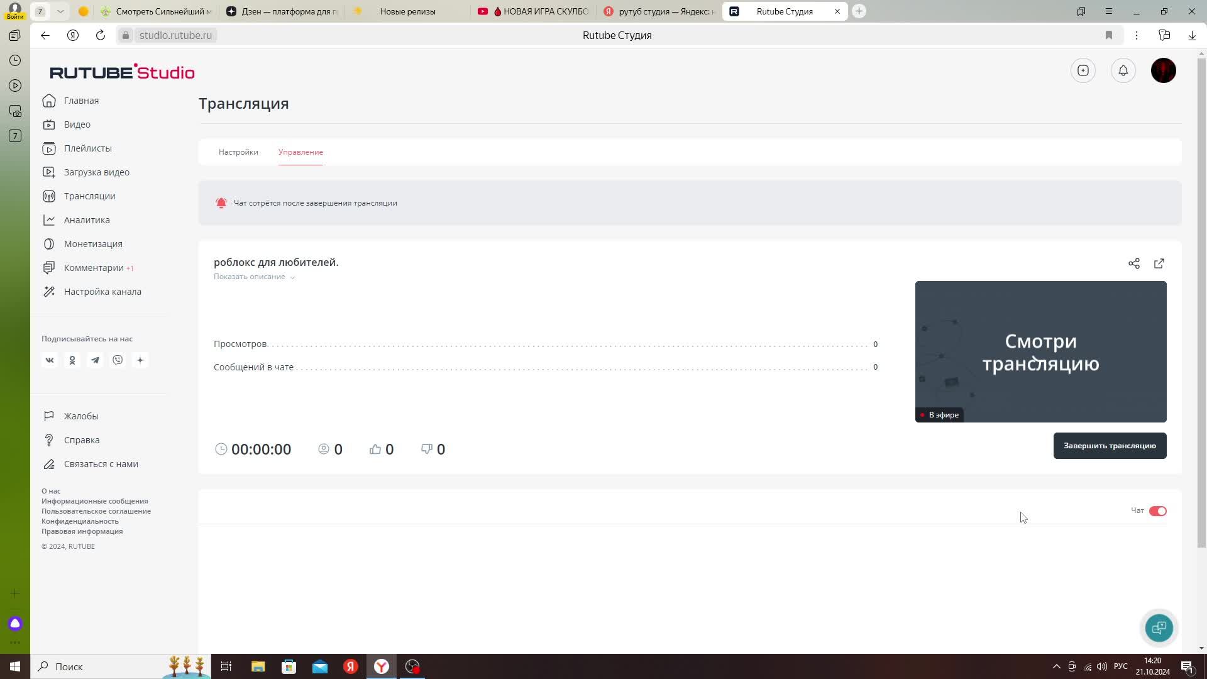Open broadcast in new window icon
Viewport: 1207px width, 679px height.
coord(1159,263)
